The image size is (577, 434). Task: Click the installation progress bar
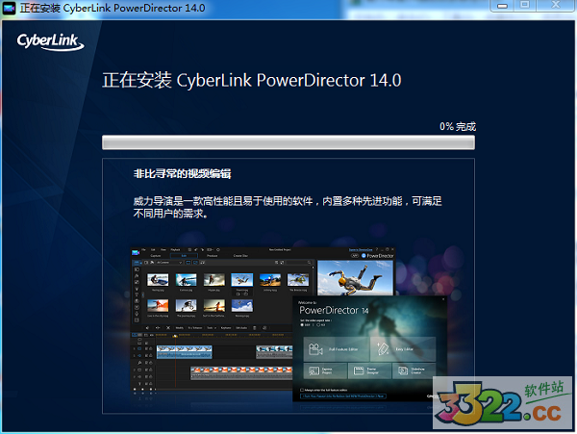[x=288, y=142]
